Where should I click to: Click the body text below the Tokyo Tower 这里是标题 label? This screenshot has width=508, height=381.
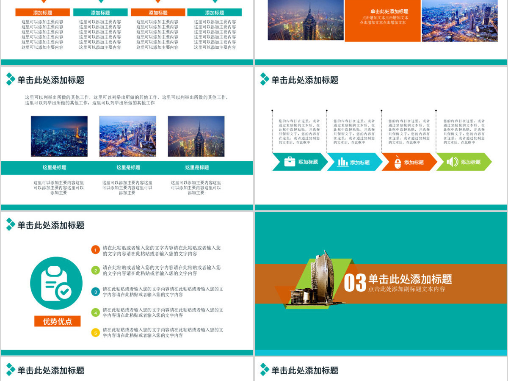click(59, 188)
